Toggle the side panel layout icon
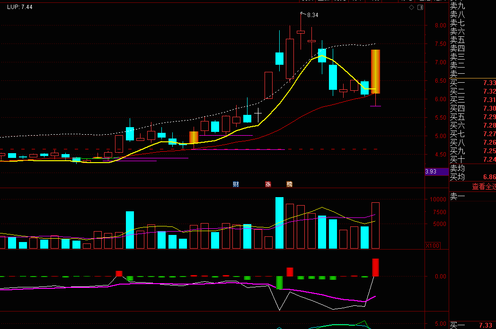Screen dimensions: 496x329 click(x=420, y=7)
